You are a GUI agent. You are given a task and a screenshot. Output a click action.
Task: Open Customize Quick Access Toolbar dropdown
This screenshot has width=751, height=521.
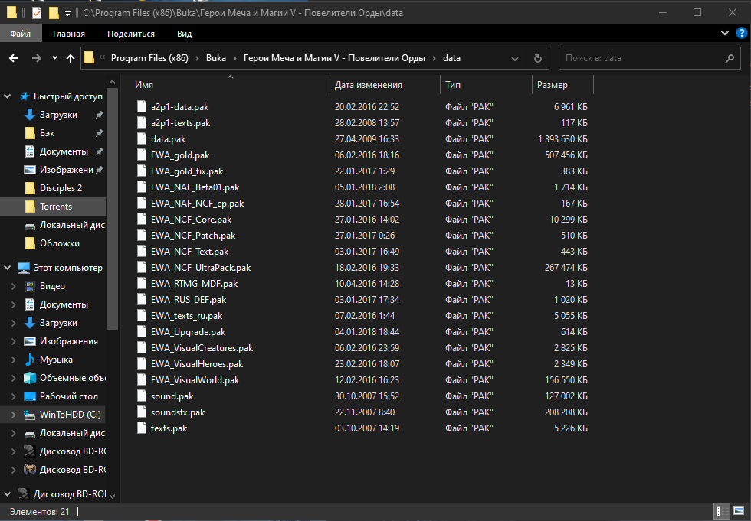click(68, 13)
